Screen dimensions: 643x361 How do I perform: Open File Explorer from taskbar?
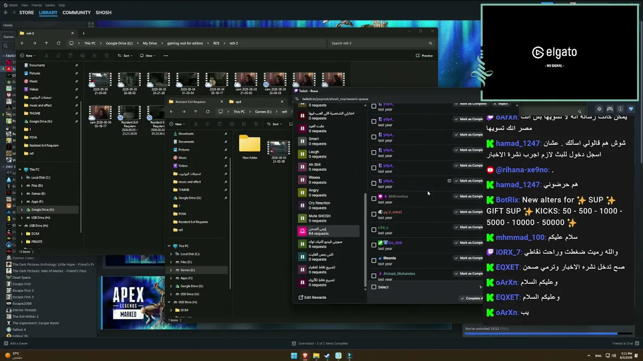point(316,356)
